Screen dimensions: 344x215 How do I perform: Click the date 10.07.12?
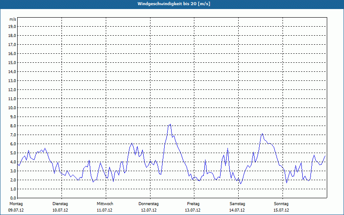click(60, 210)
